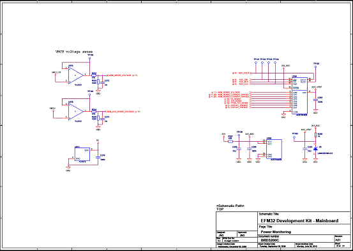The image size is (353, 251).
Task: Click the resistor above the zener diode
Action: point(315,135)
